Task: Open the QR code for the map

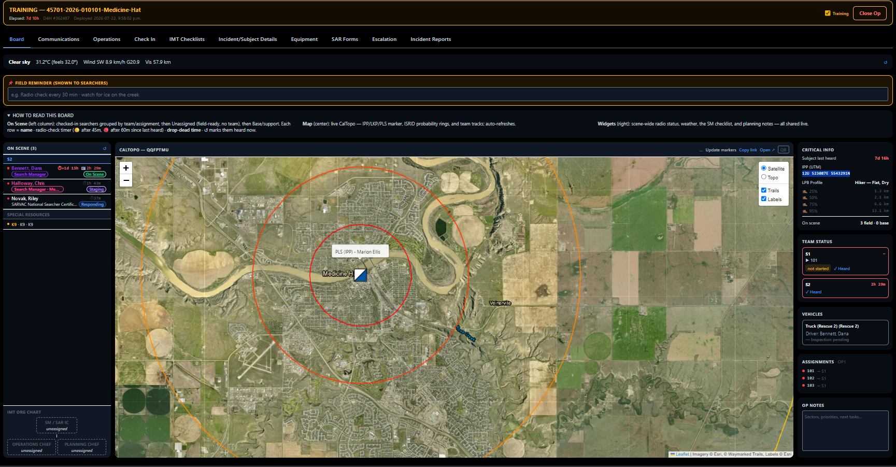Action: click(x=783, y=150)
